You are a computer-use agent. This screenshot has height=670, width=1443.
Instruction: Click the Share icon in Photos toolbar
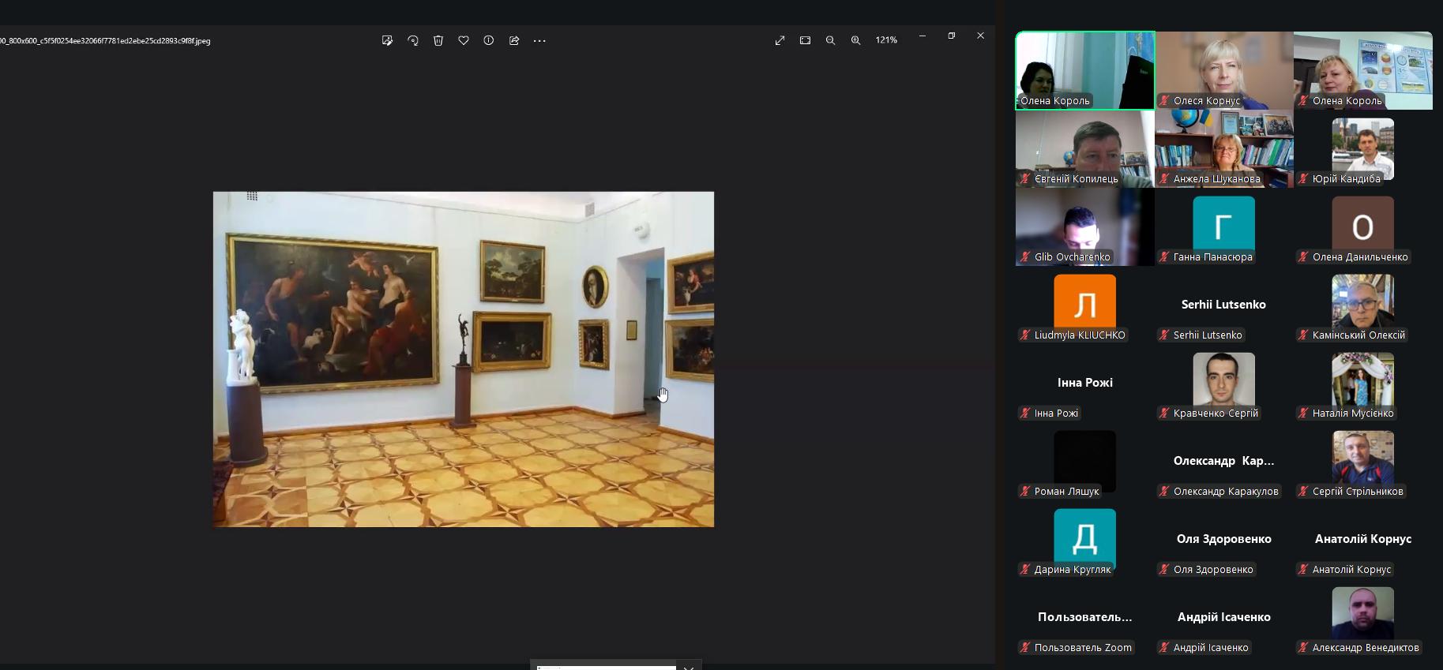514,40
